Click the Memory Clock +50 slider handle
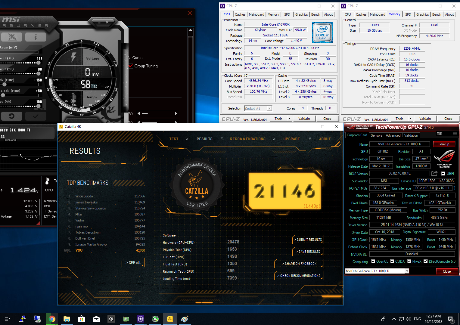460x325 pixels. click(x=3, y=95)
